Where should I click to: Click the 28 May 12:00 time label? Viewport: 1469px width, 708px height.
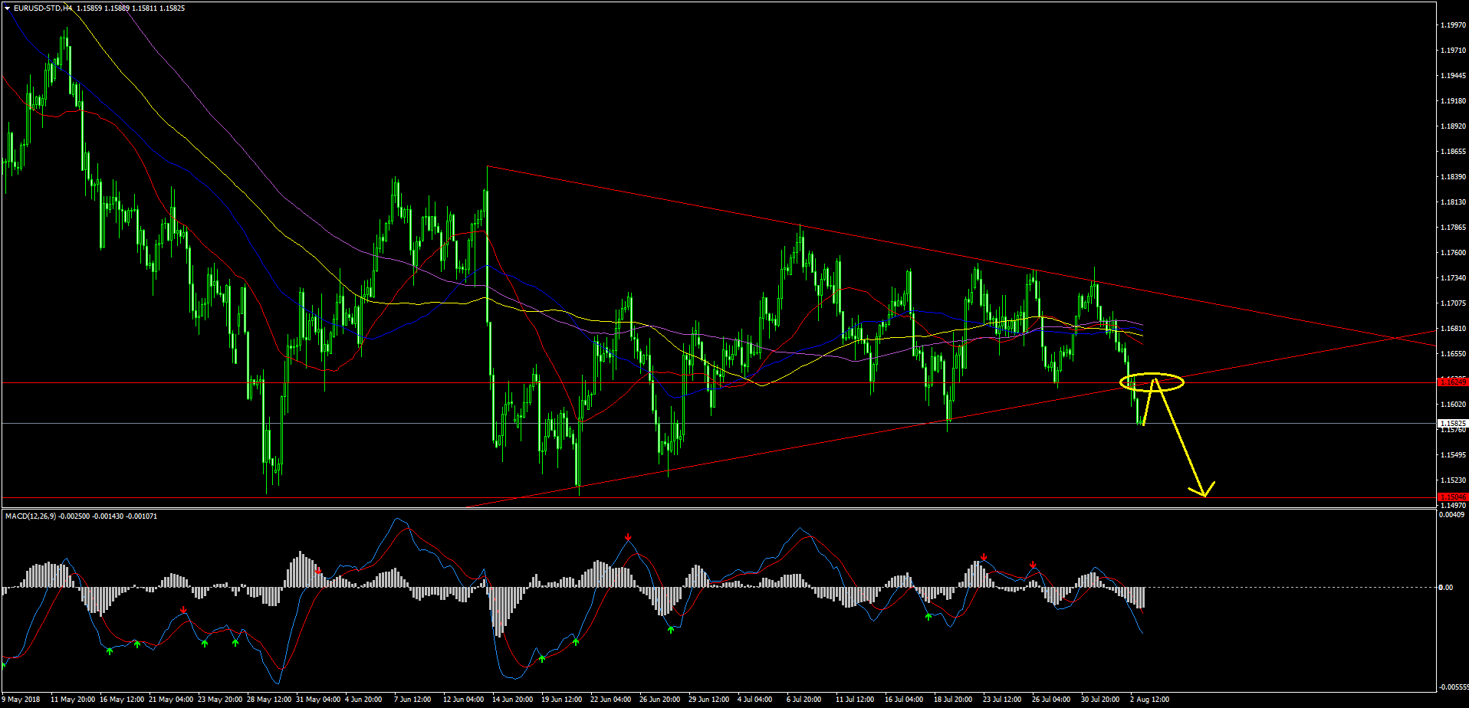(x=269, y=699)
